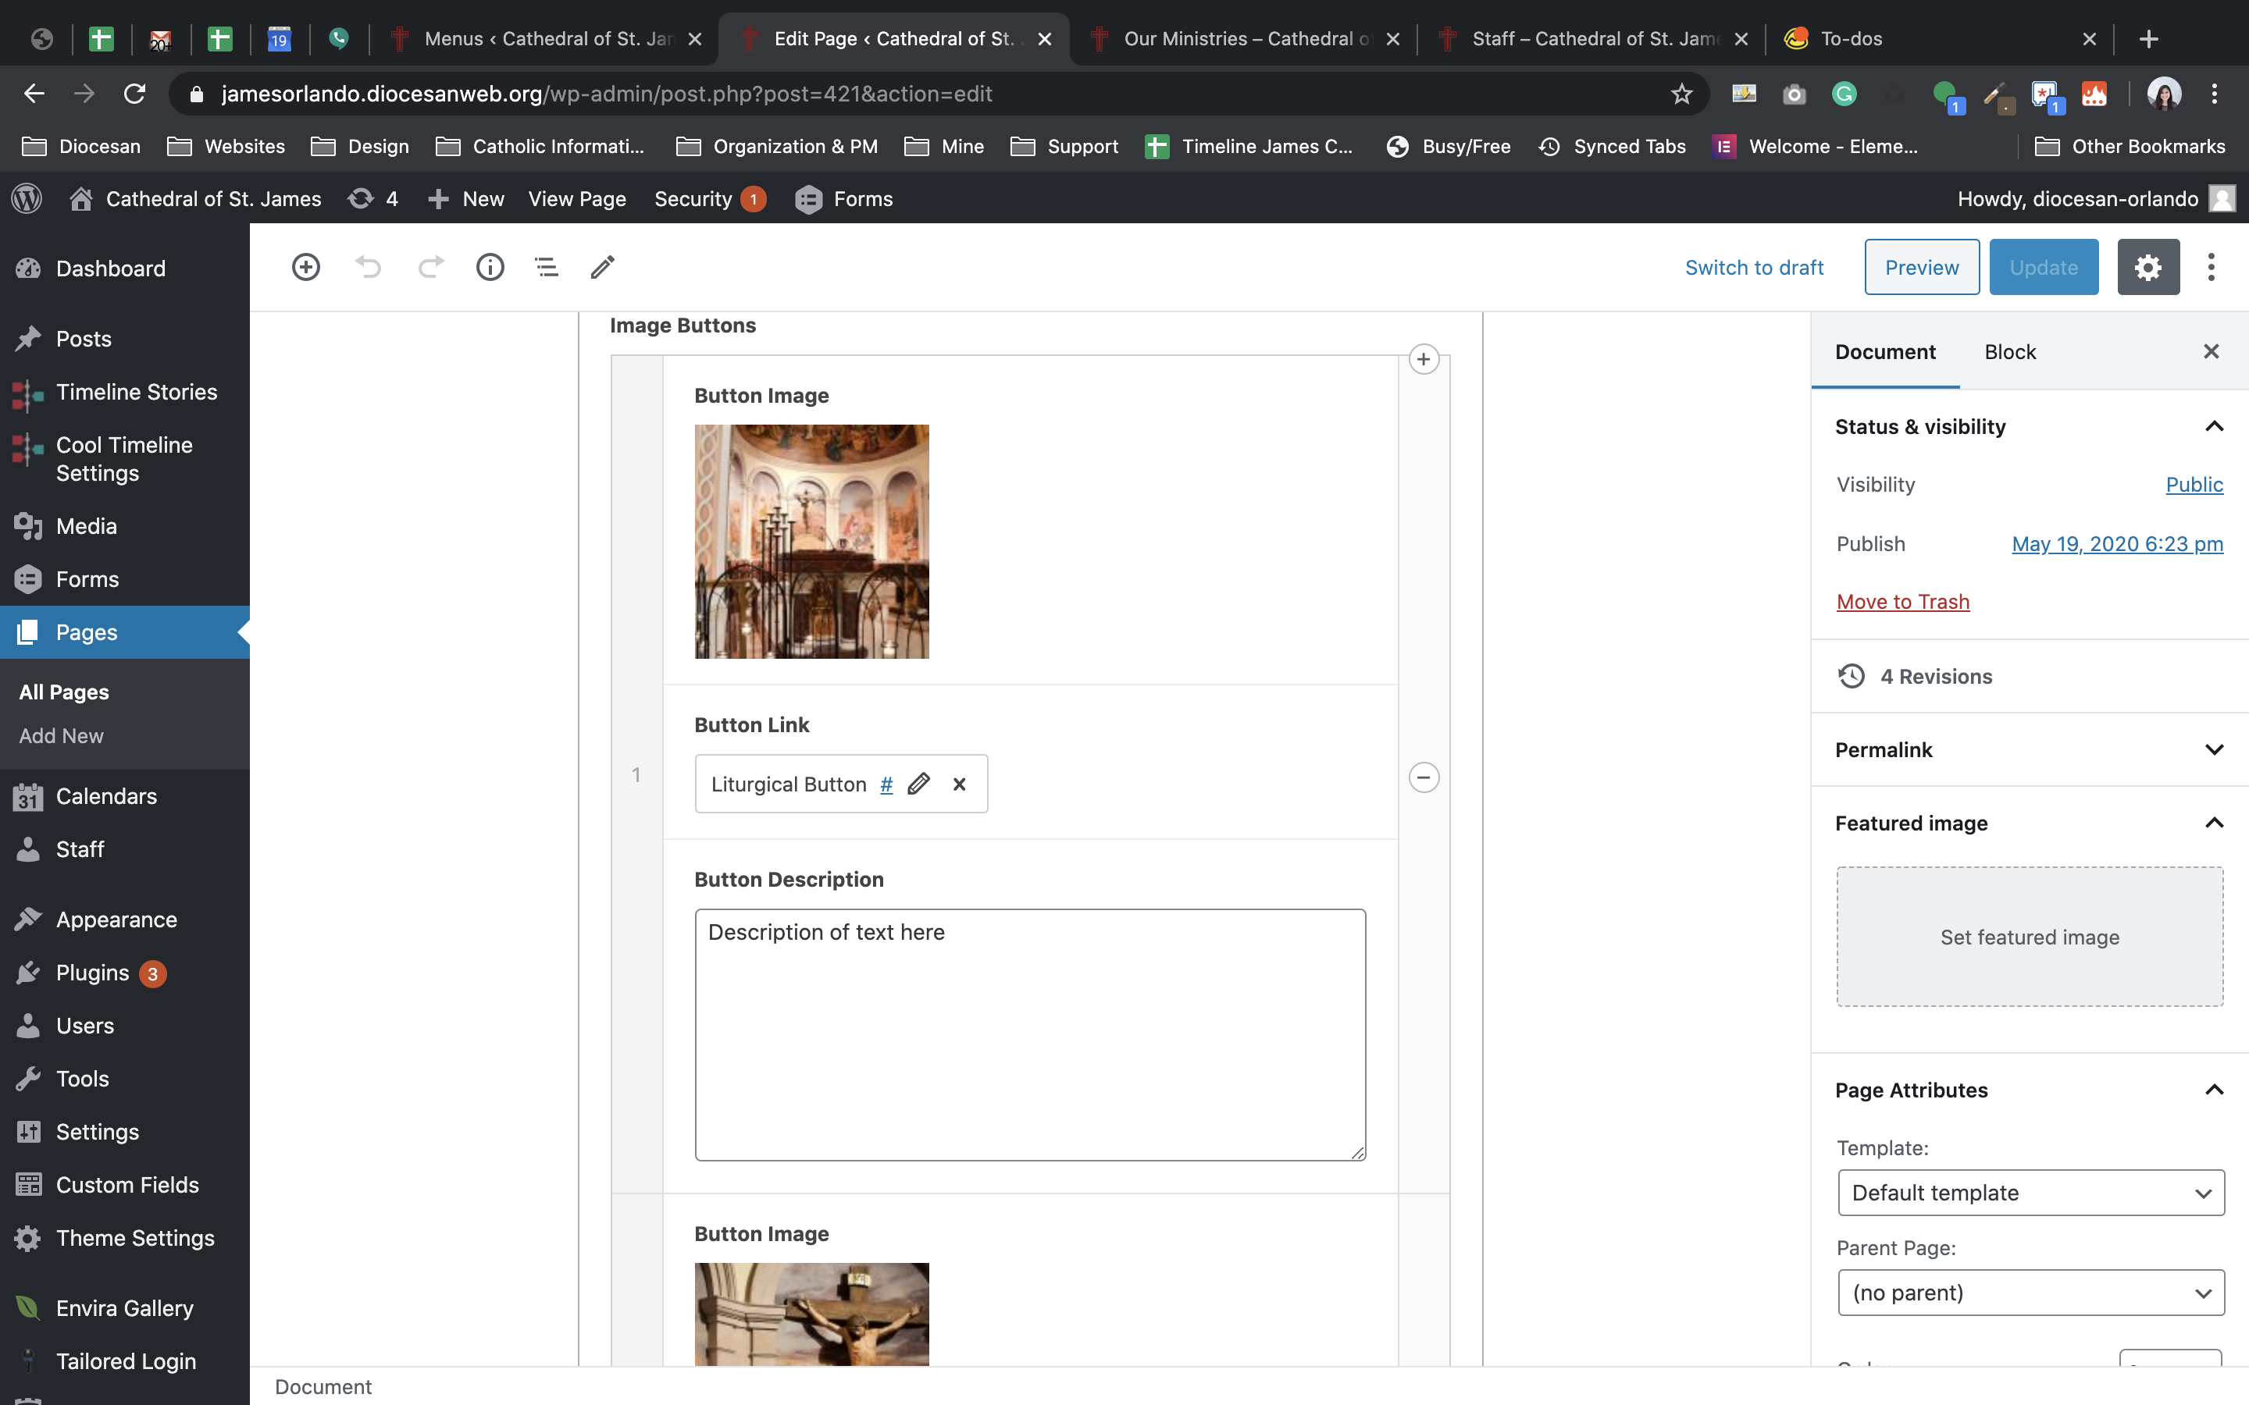Expand the Permalink section
The height and width of the screenshot is (1405, 2249).
pos(2214,750)
